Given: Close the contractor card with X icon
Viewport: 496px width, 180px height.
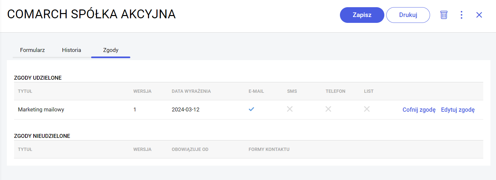Looking at the screenshot, I should pyautogui.click(x=479, y=15).
